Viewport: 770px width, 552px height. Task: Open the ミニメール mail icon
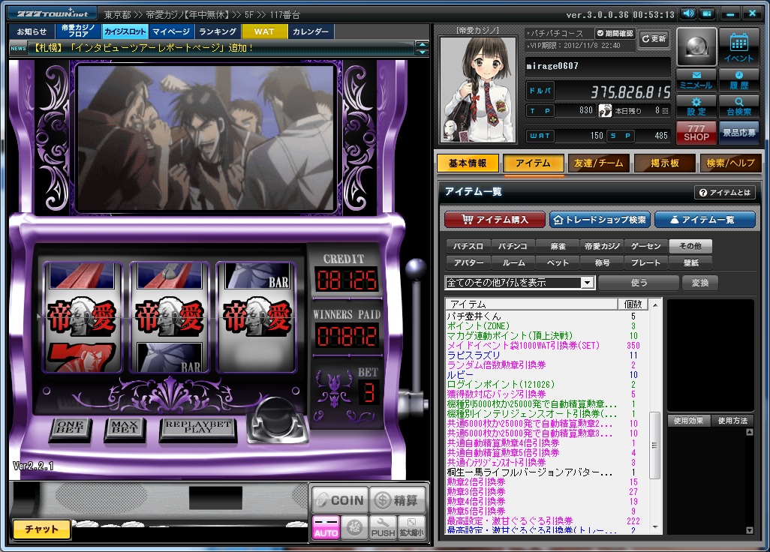[x=696, y=79]
